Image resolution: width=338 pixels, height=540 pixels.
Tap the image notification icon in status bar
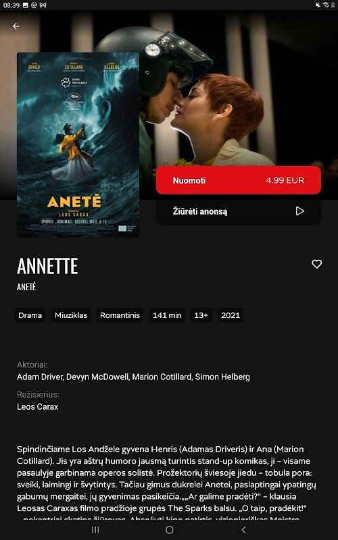[x=26, y=5]
